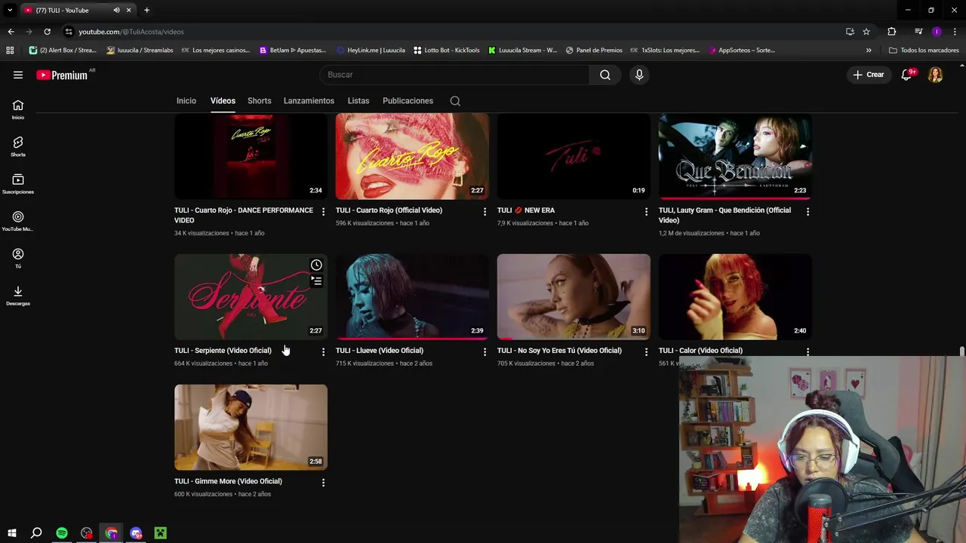Open options for Serpiente video
Screen dimensions: 966x543
click(x=323, y=352)
